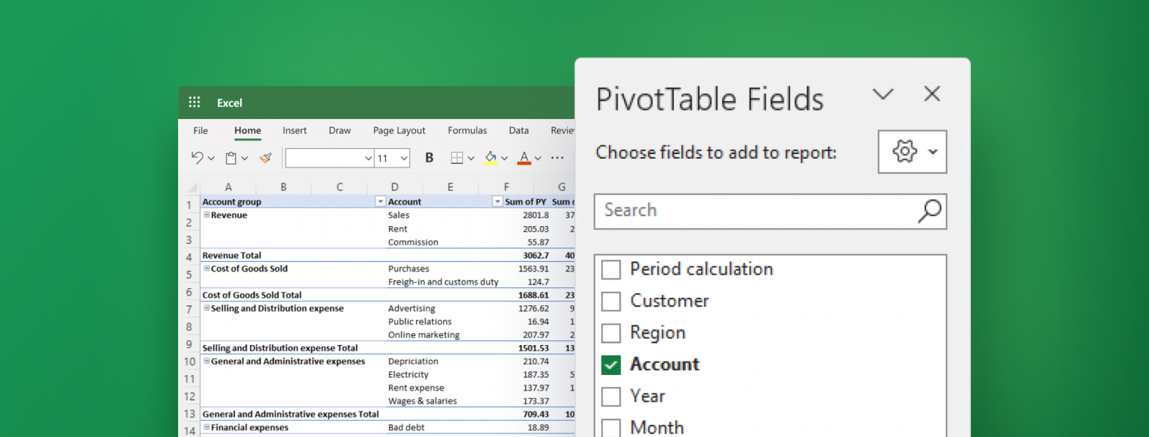Image resolution: width=1149 pixels, height=437 pixels.
Task: Open the Account column filter dropdown
Action: click(497, 201)
